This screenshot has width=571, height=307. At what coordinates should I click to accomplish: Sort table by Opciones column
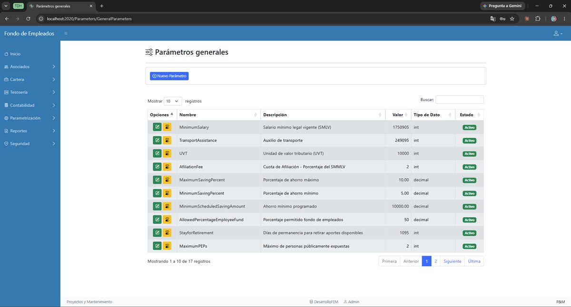click(x=162, y=115)
